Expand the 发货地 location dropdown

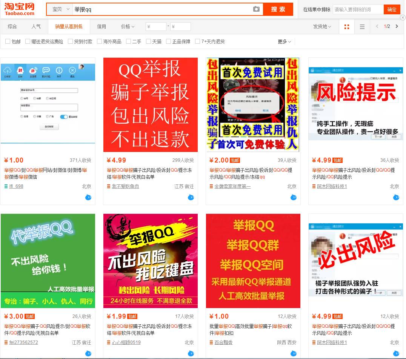click(322, 27)
